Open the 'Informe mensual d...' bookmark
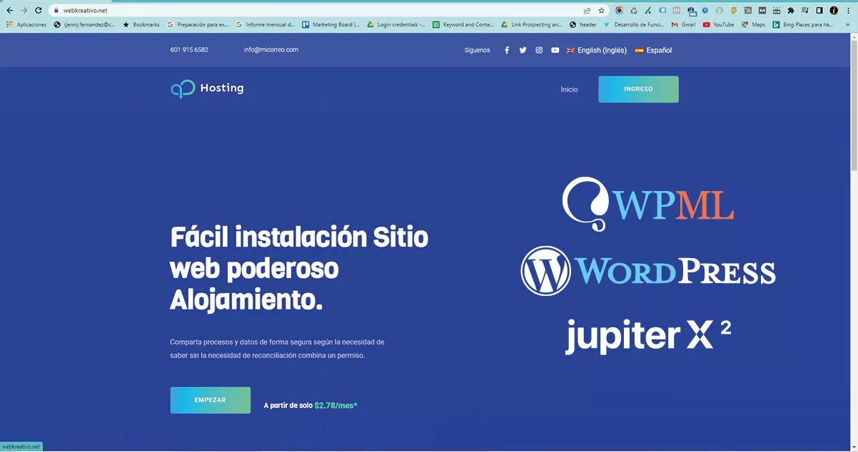Image resolution: width=858 pixels, height=452 pixels. point(266,24)
